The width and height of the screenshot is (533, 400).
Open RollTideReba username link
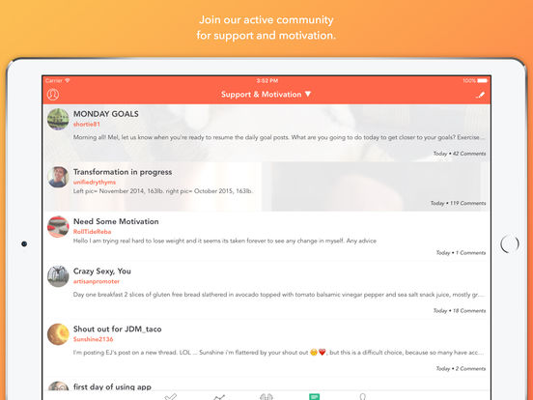(93, 232)
